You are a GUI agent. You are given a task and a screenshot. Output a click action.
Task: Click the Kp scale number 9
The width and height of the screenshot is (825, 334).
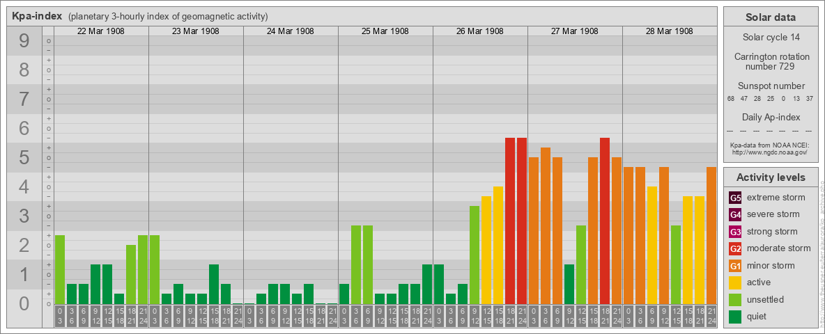click(24, 41)
